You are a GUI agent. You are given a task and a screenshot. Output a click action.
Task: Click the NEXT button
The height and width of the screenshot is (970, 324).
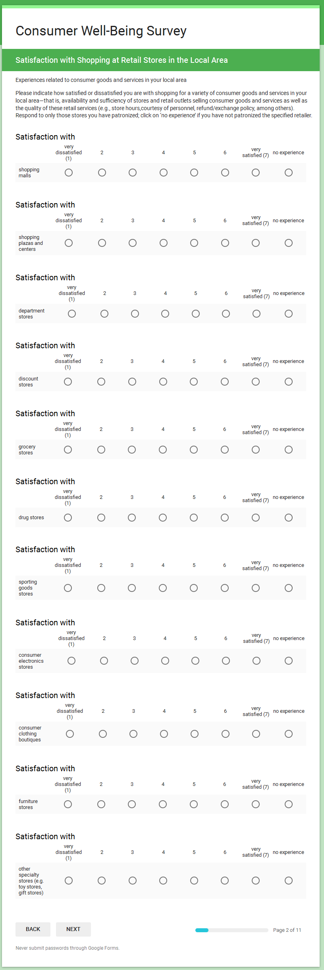point(73,929)
